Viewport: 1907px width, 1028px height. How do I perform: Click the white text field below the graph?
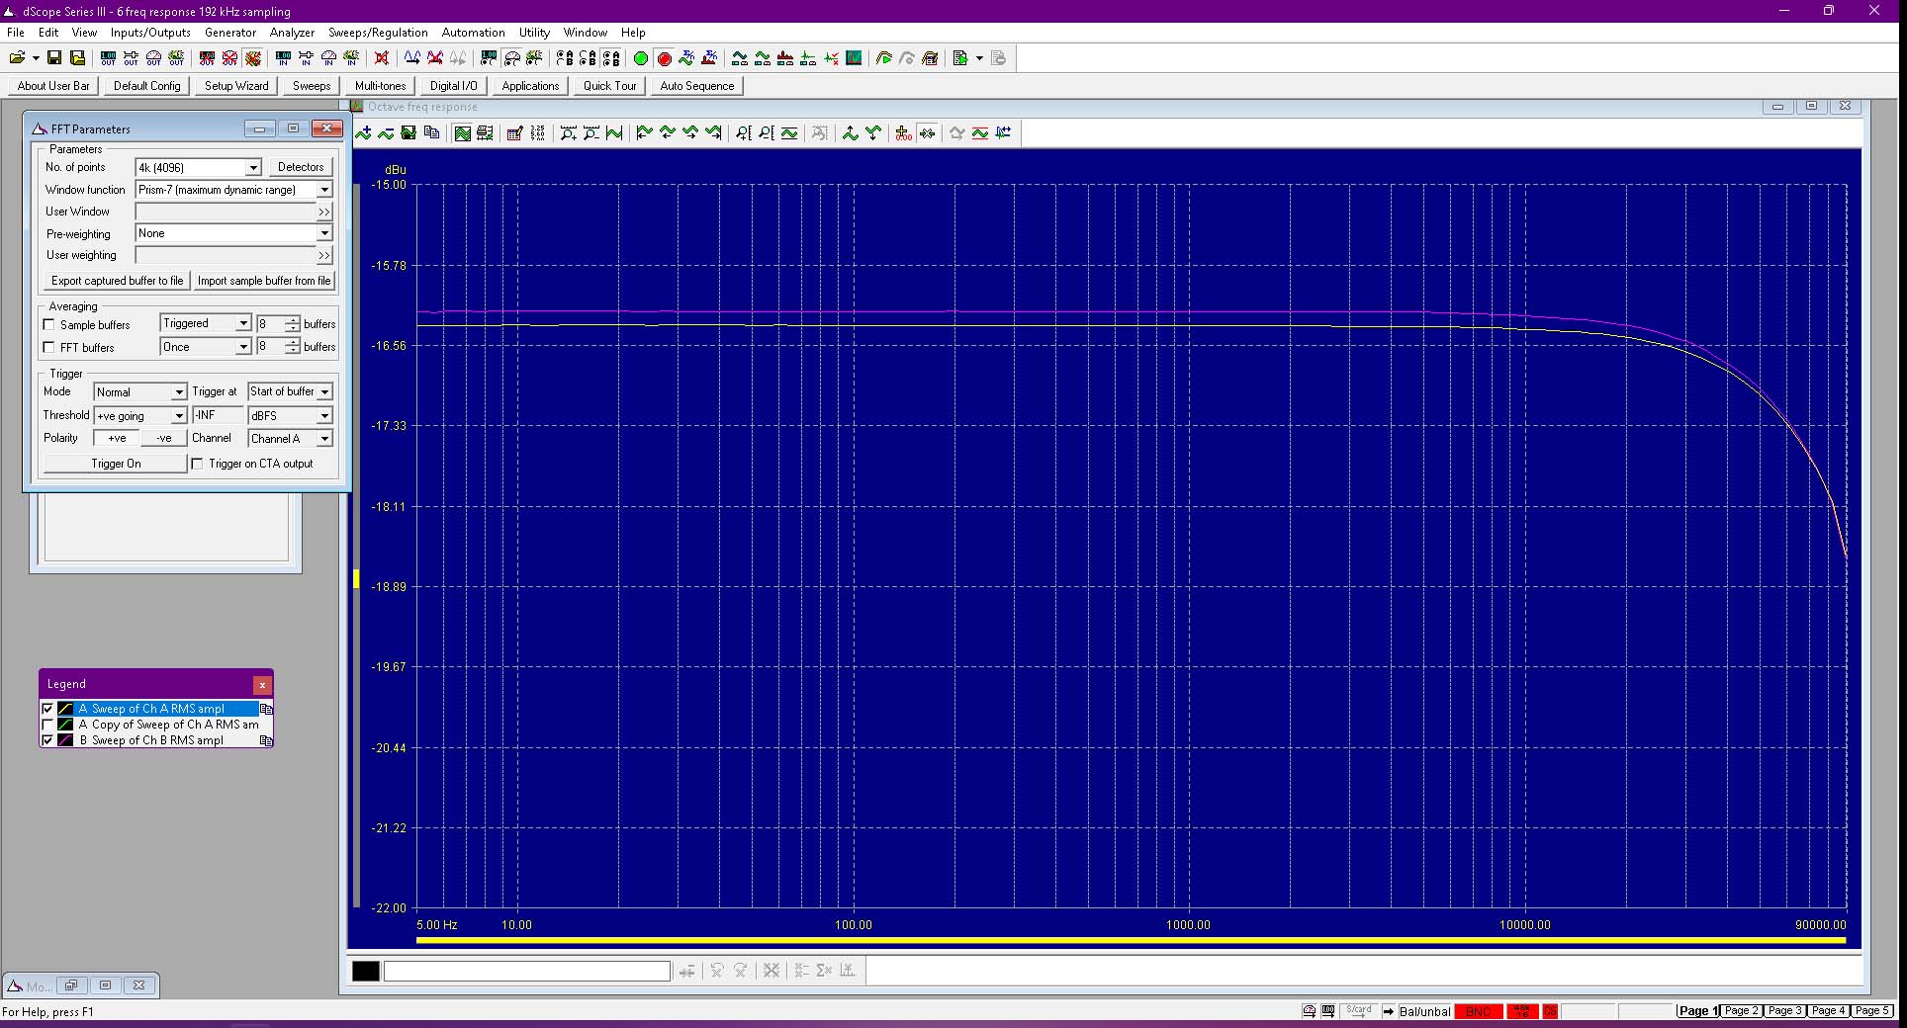pos(527,972)
